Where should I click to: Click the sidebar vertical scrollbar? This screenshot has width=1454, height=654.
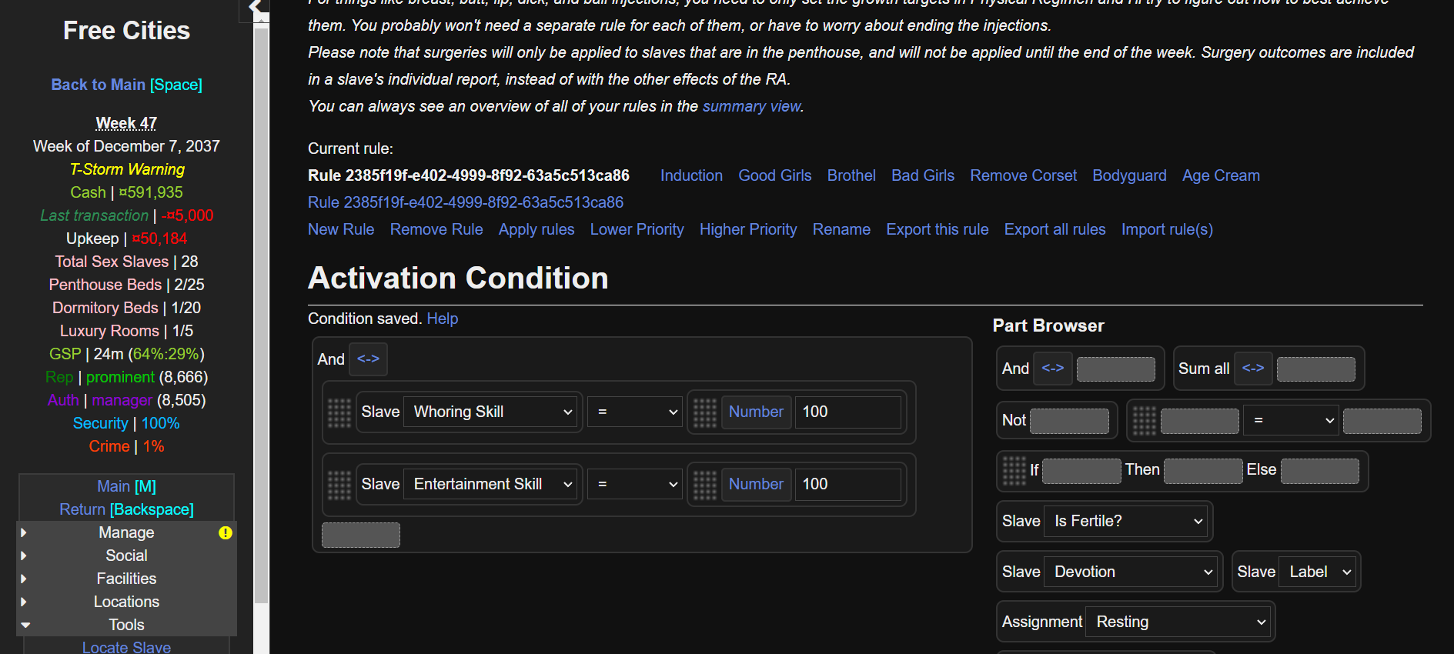point(262,308)
